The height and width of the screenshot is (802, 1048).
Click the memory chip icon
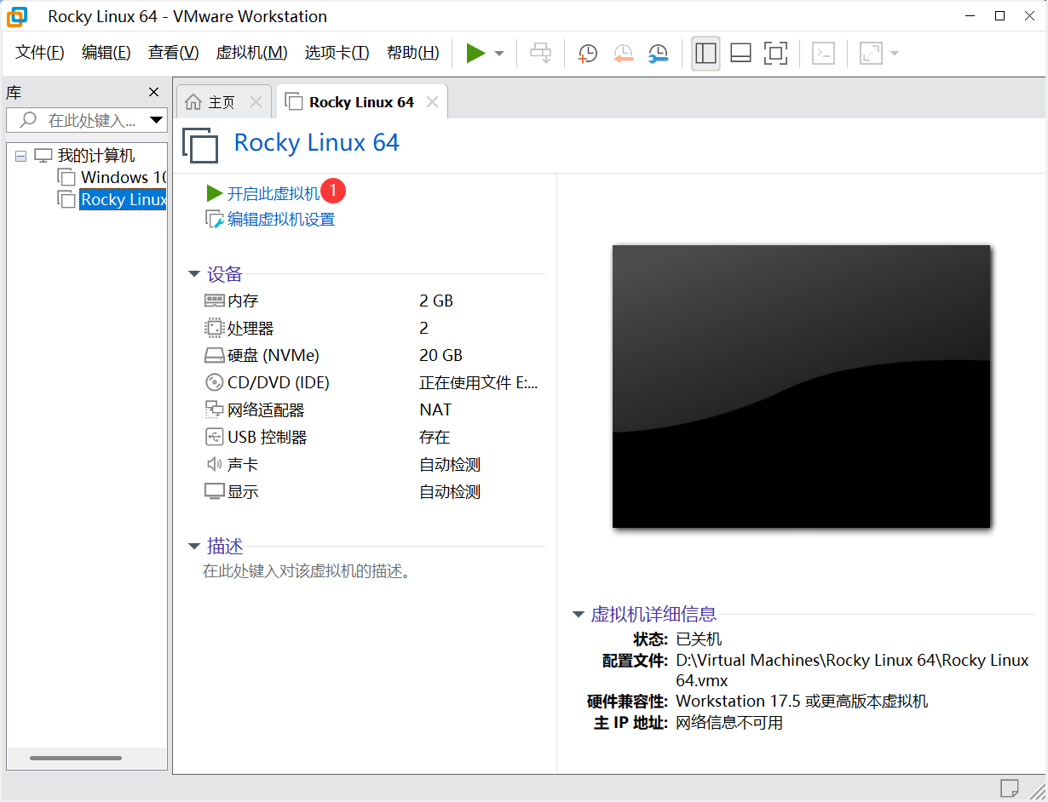coord(214,301)
